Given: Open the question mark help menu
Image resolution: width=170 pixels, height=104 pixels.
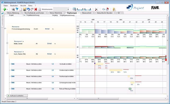Looking at the screenshot, I should (35, 6).
